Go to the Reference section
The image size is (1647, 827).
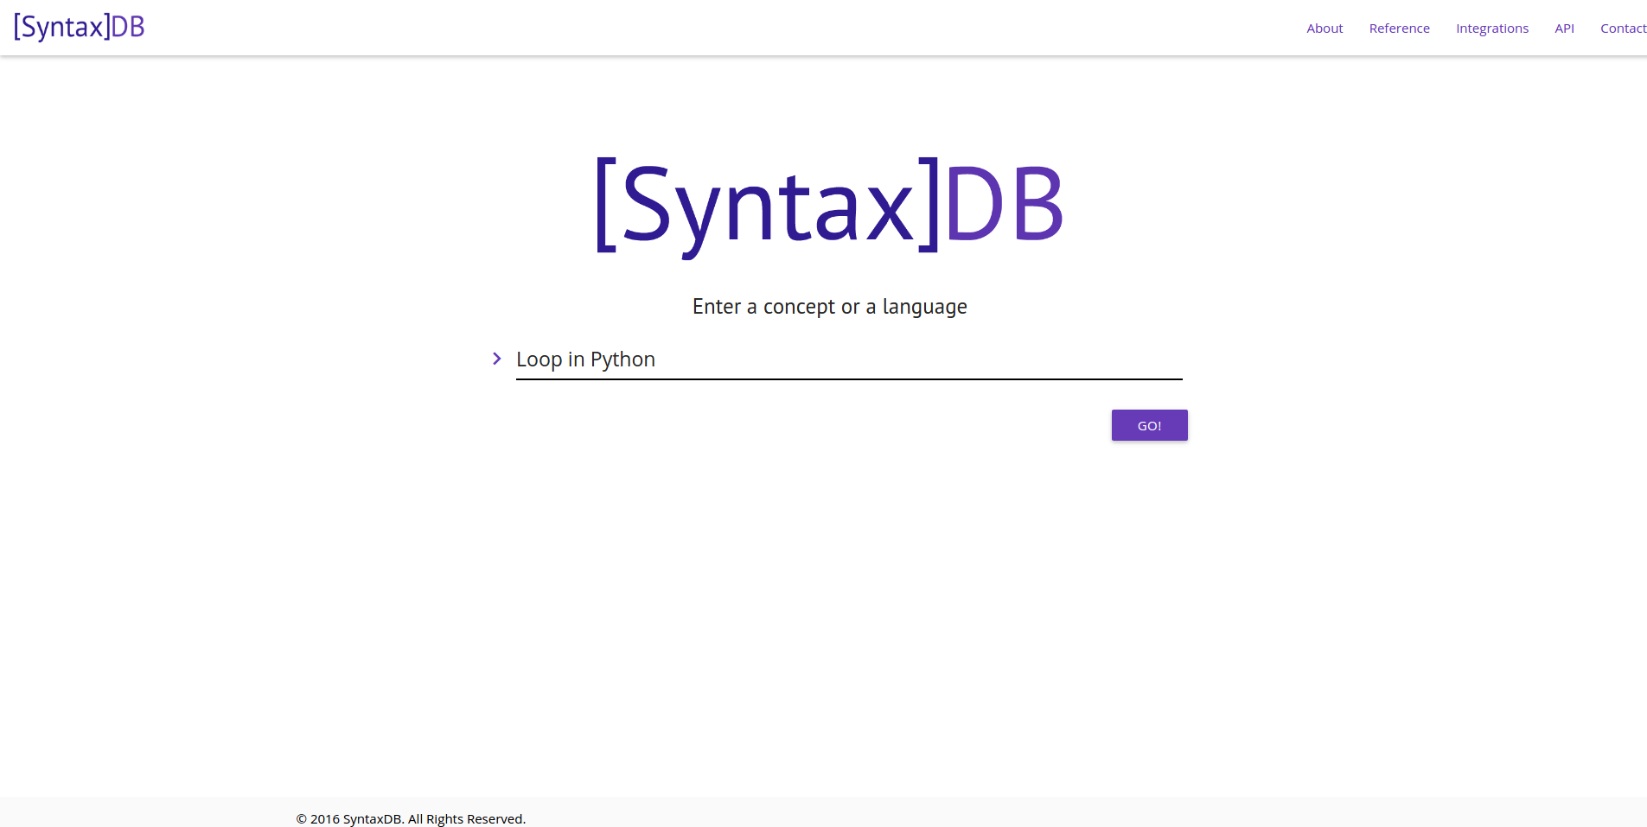(x=1399, y=29)
